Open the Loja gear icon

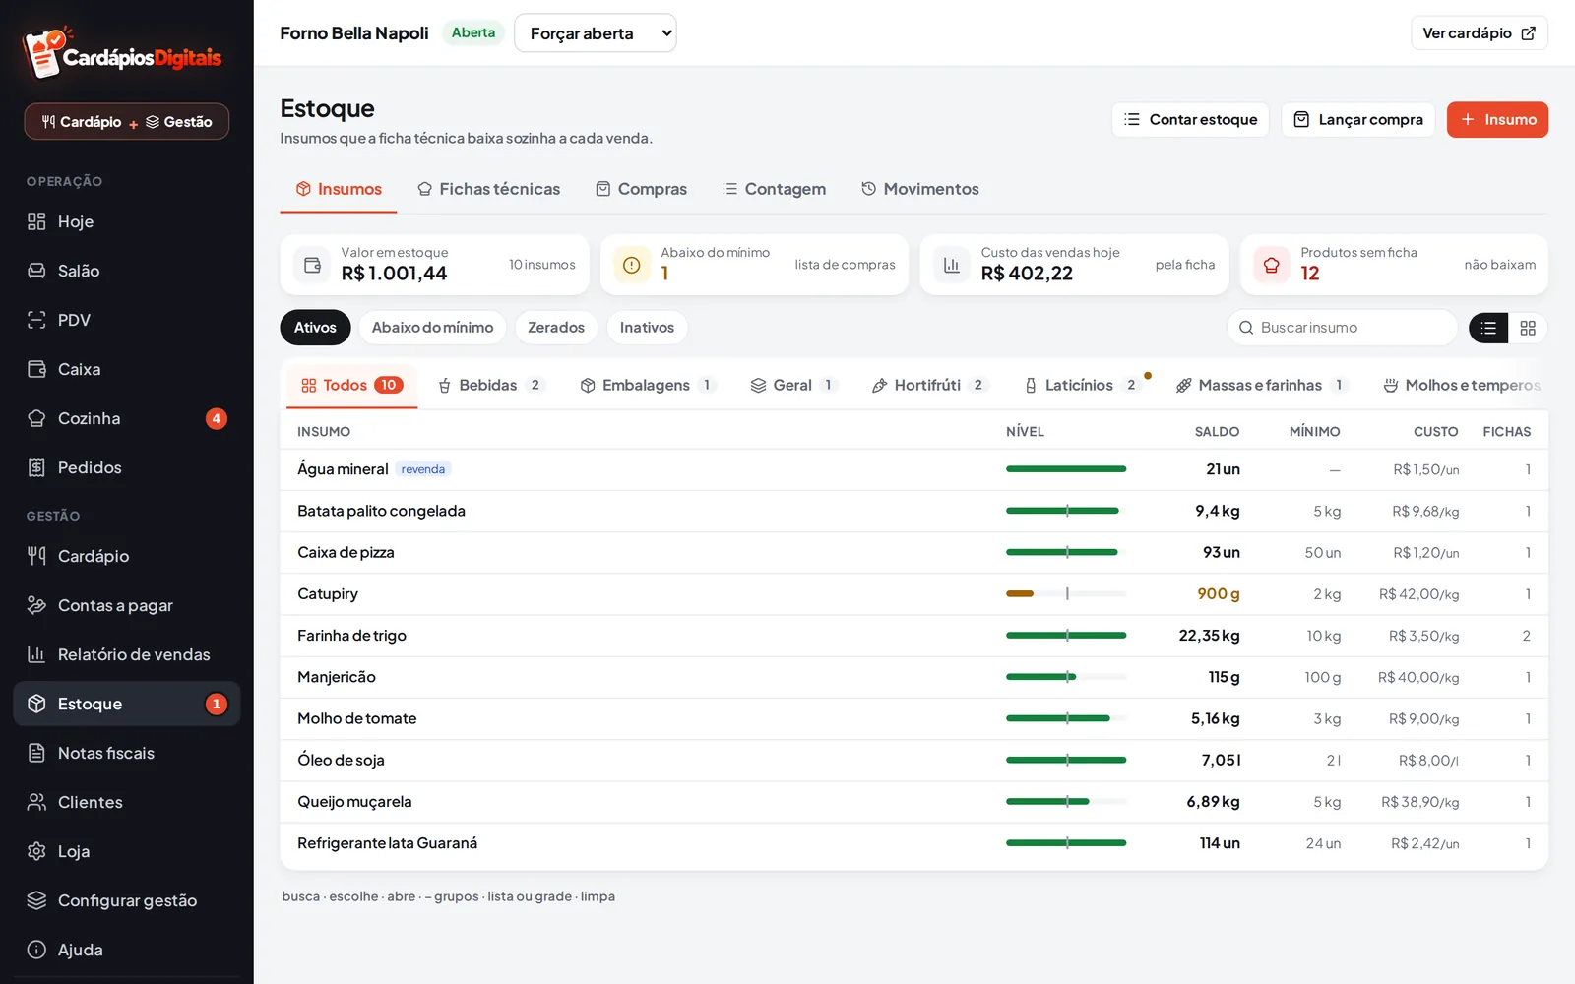click(36, 851)
